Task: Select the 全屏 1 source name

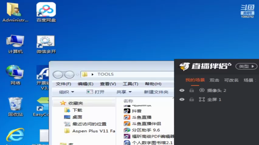Action: click(x=214, y=100)
